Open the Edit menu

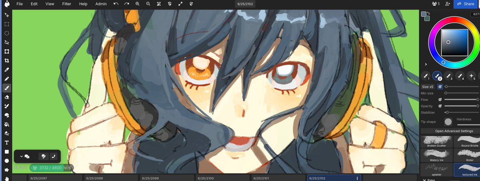34,4
